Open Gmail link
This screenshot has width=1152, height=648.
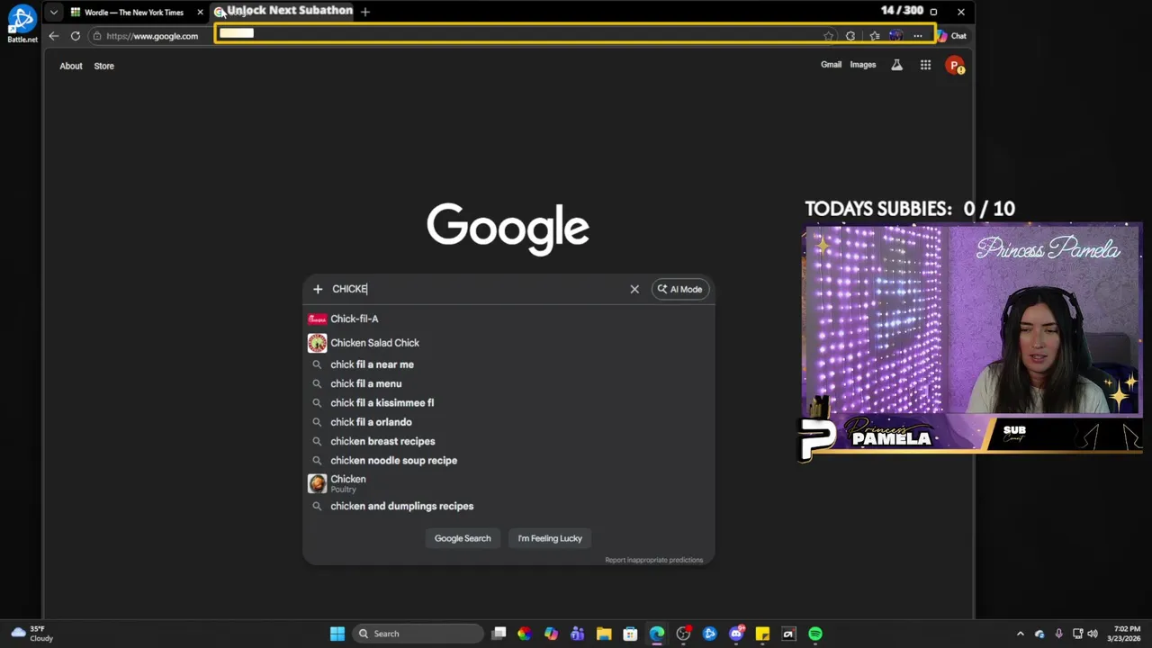[x=831, y=65]
